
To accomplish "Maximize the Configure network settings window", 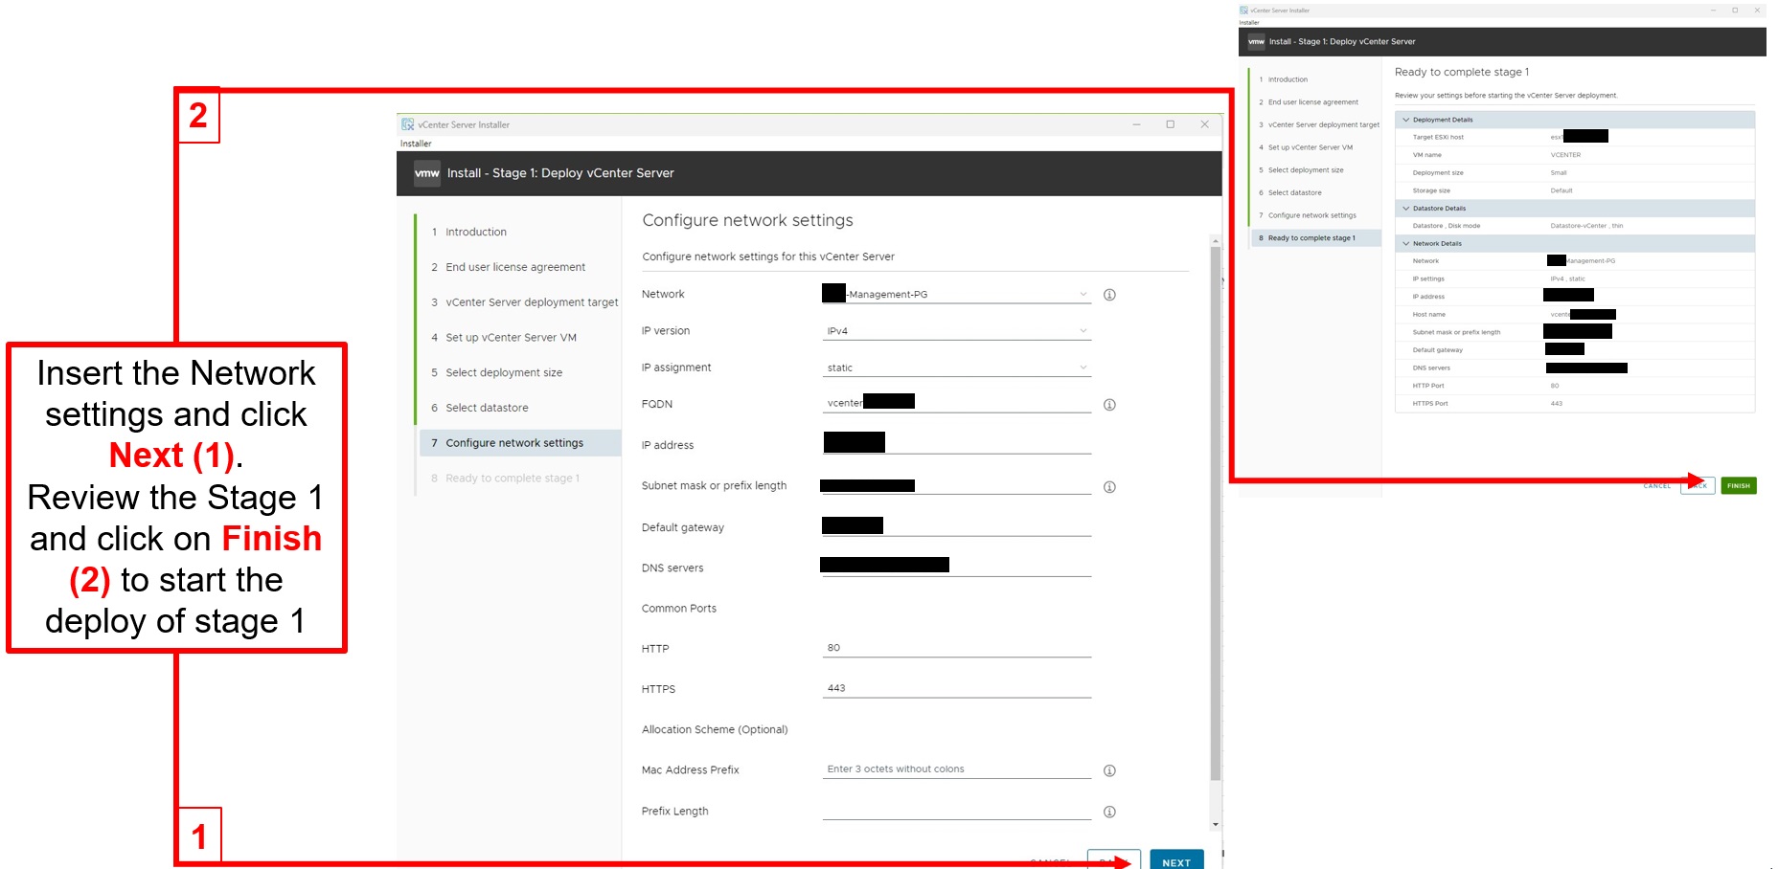I will tap(1170, 124).
